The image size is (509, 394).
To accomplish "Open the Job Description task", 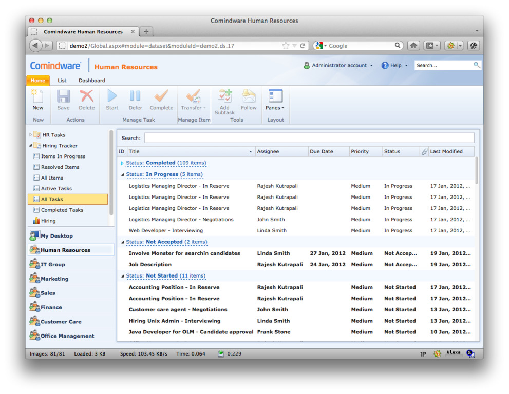I will click(x=150, y=264).
